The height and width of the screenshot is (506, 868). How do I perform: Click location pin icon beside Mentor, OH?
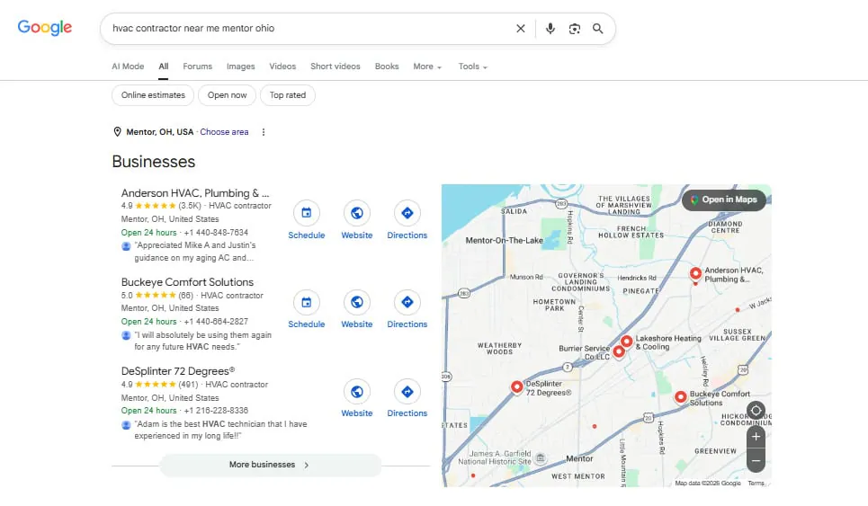click(117, 131)
